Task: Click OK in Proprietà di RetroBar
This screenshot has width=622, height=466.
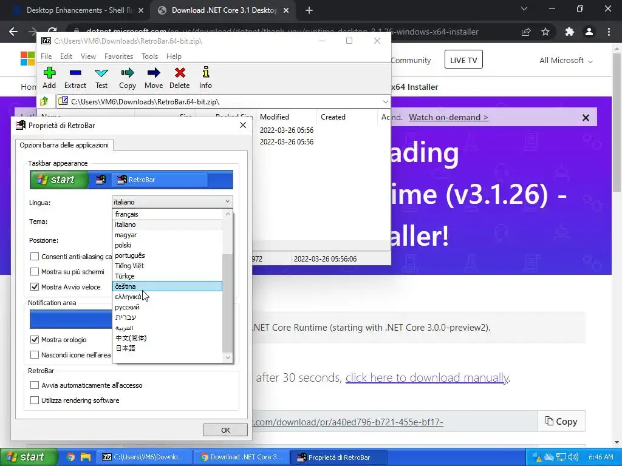Action: [x=225, y=430]
